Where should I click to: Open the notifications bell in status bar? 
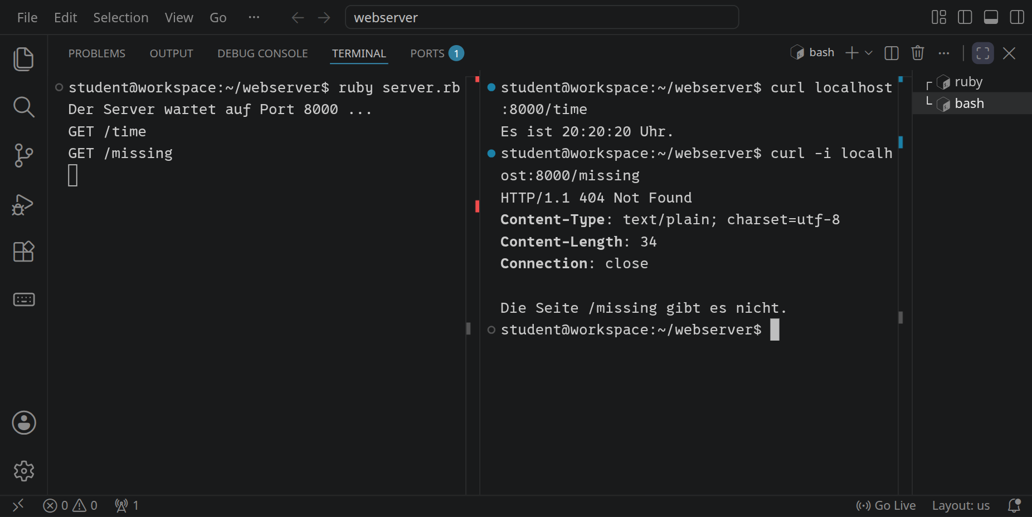[1014, 505]
